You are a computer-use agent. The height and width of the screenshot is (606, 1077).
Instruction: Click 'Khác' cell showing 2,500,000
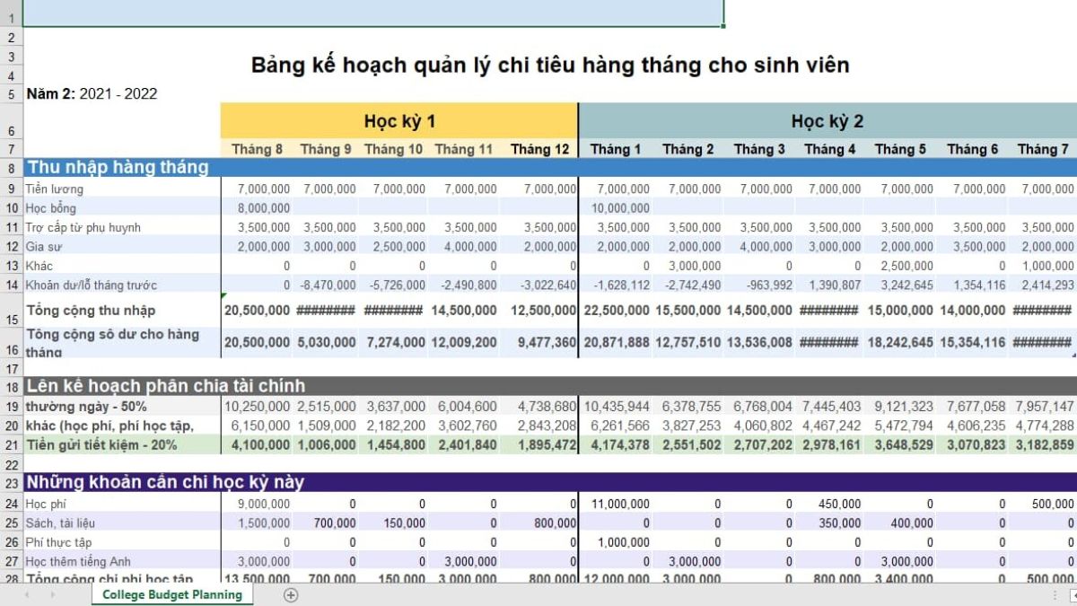[x=900, y=266]
